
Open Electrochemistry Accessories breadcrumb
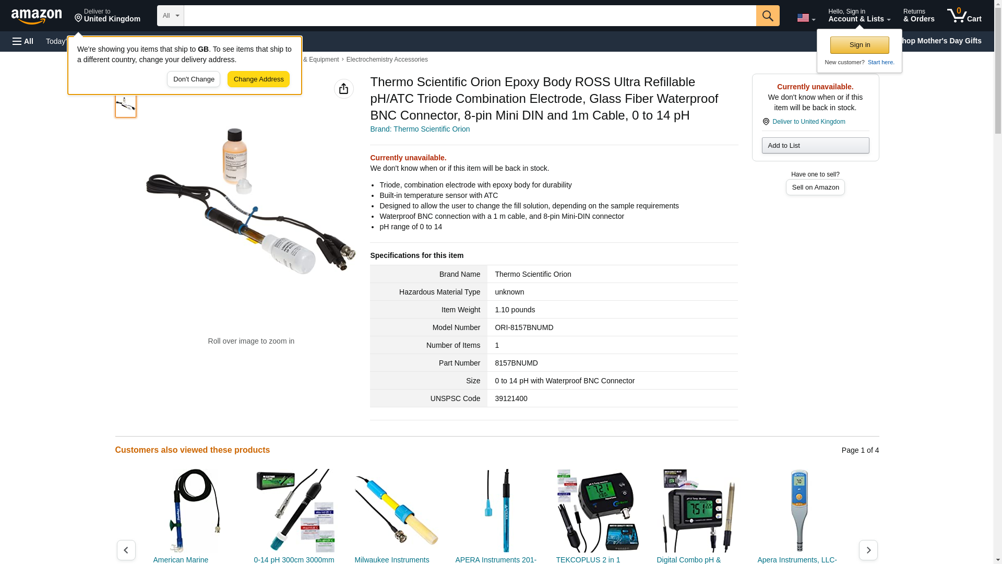tap(387, 60)
